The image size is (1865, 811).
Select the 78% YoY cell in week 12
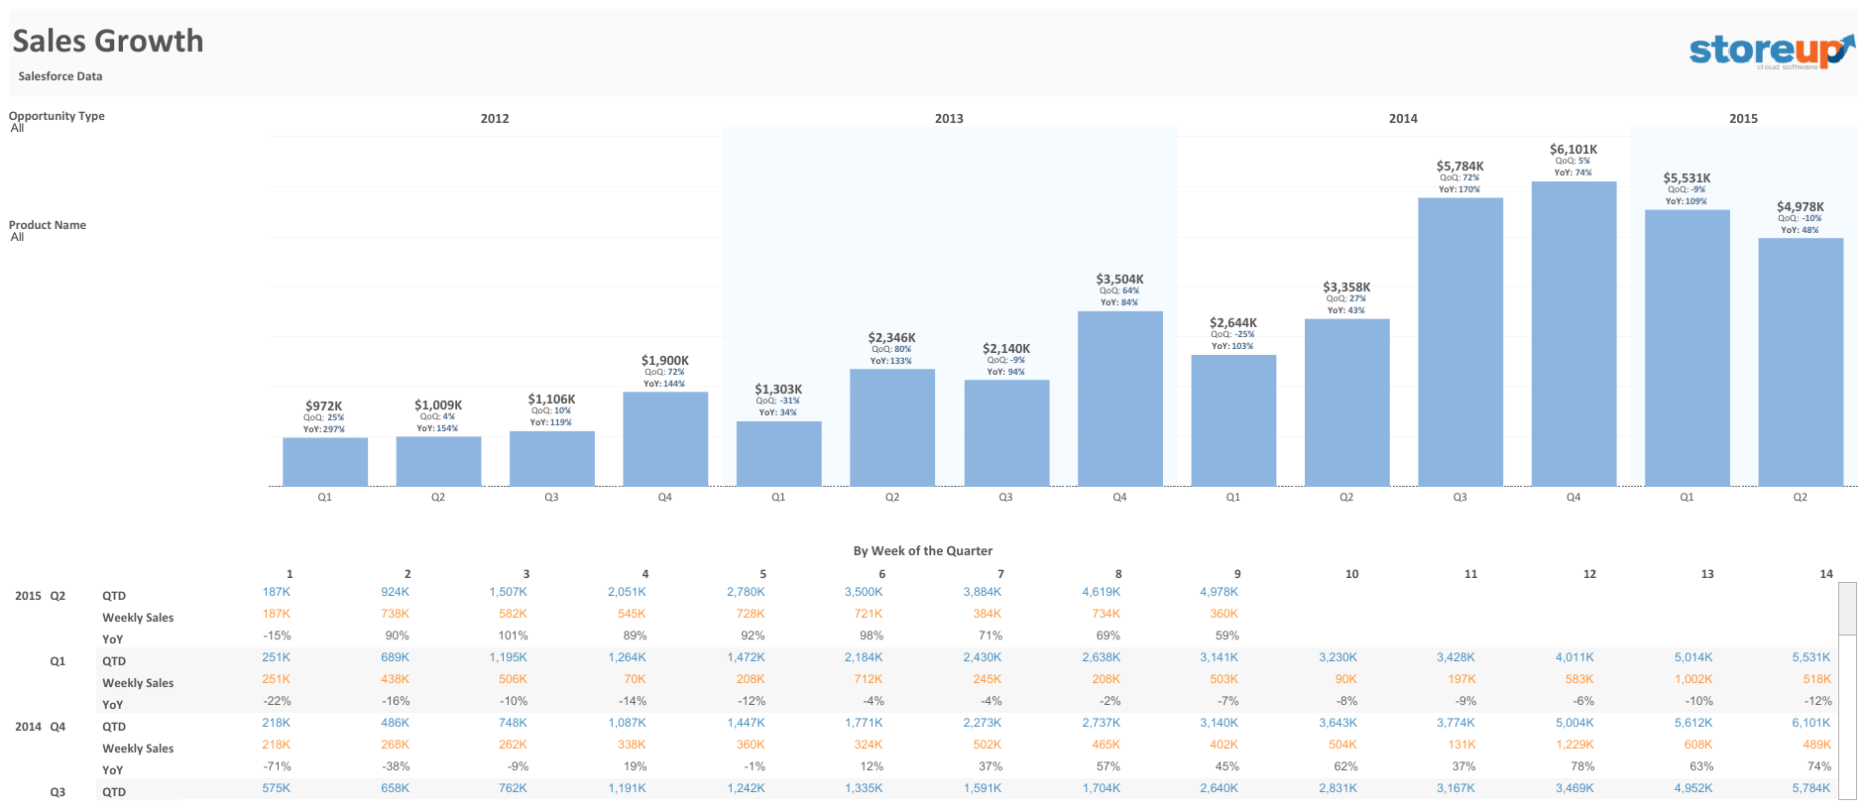click(1583, 766)
